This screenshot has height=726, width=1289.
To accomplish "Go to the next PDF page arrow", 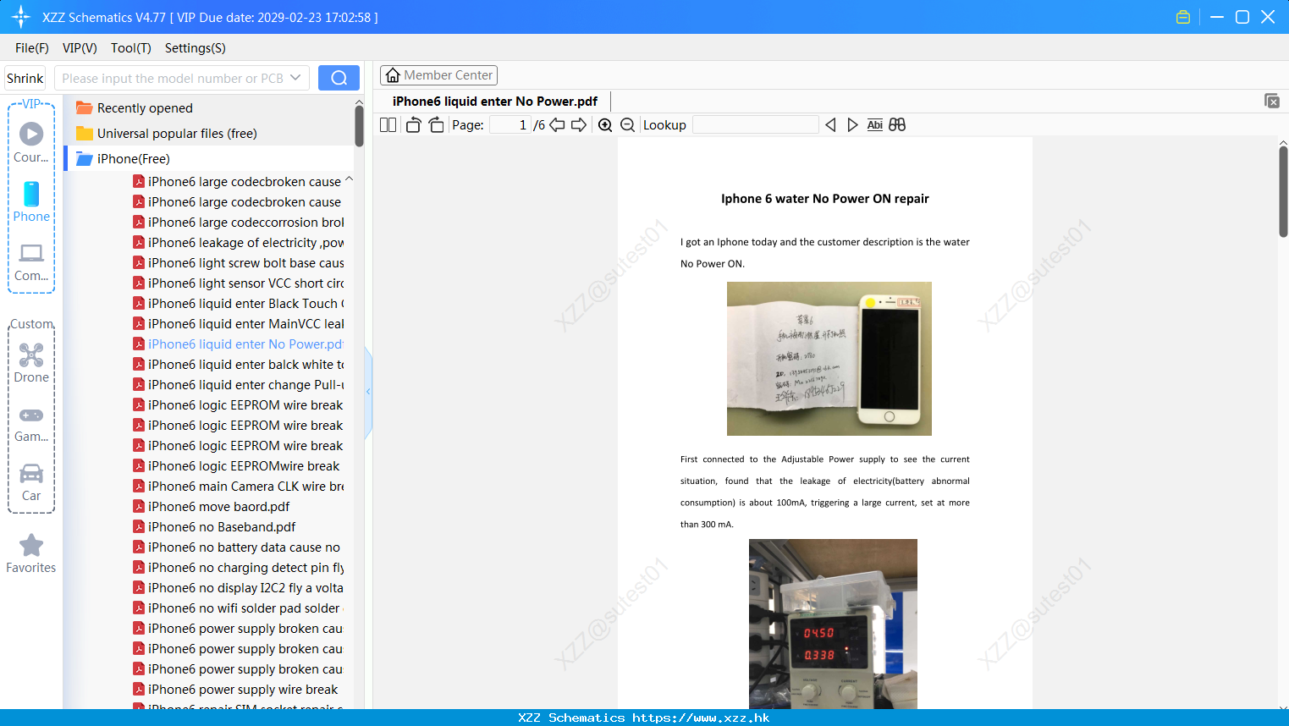I will pyautogui.click(x=579, y=125).
